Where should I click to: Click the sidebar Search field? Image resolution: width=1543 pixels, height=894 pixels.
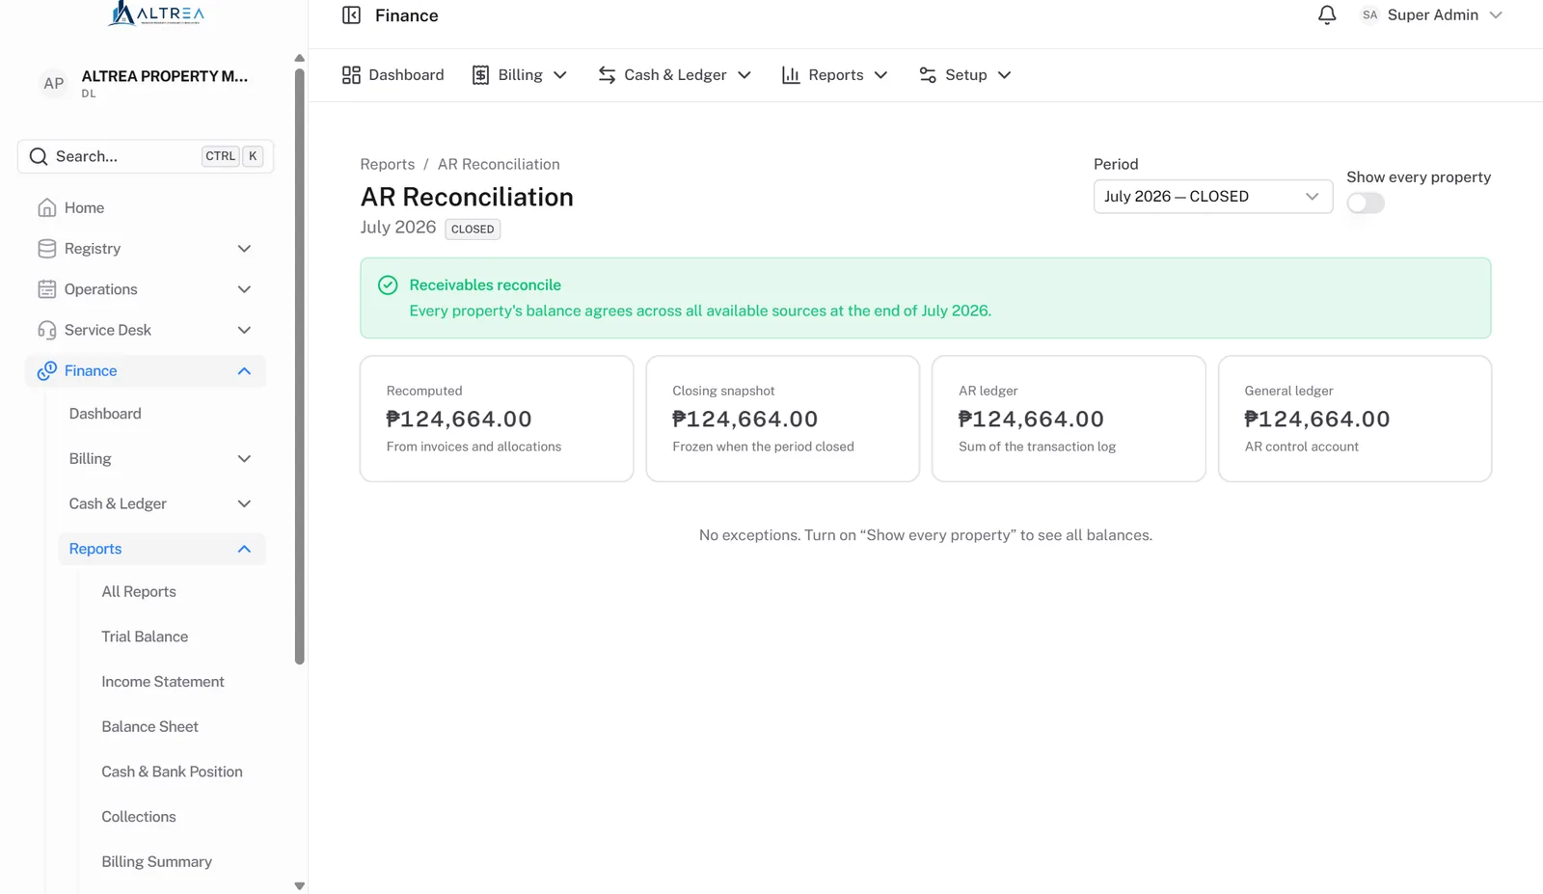pyautogui.click(x=146, y=156)
